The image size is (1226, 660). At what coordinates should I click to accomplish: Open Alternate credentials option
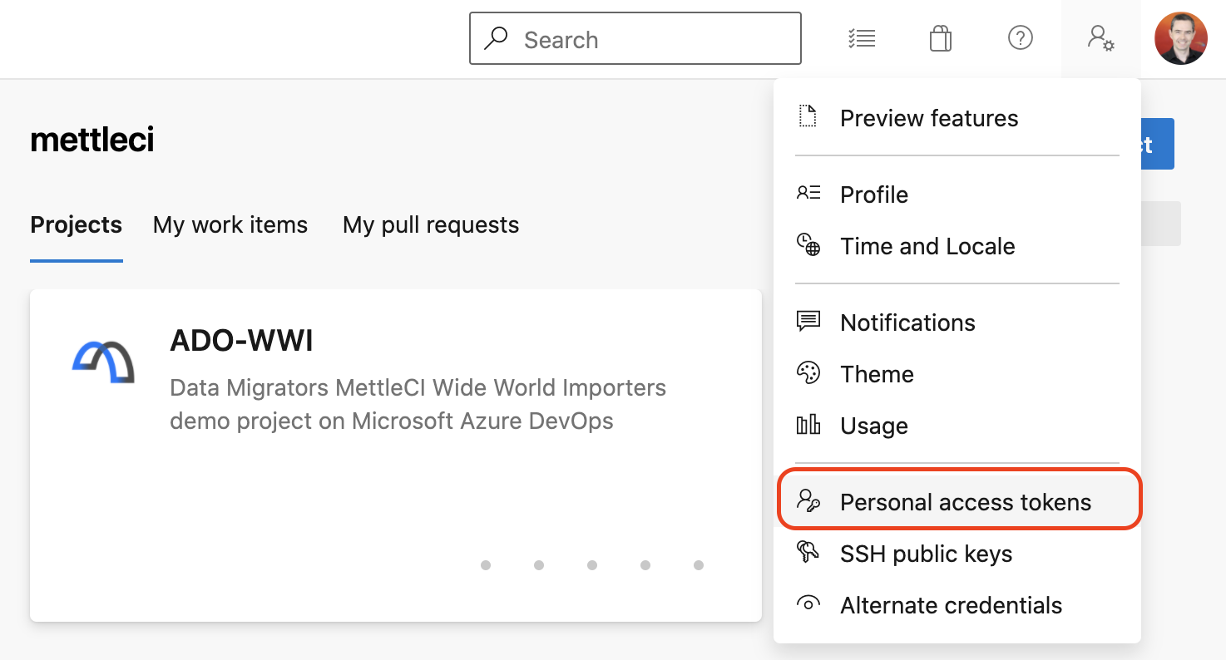pos(951,605)
